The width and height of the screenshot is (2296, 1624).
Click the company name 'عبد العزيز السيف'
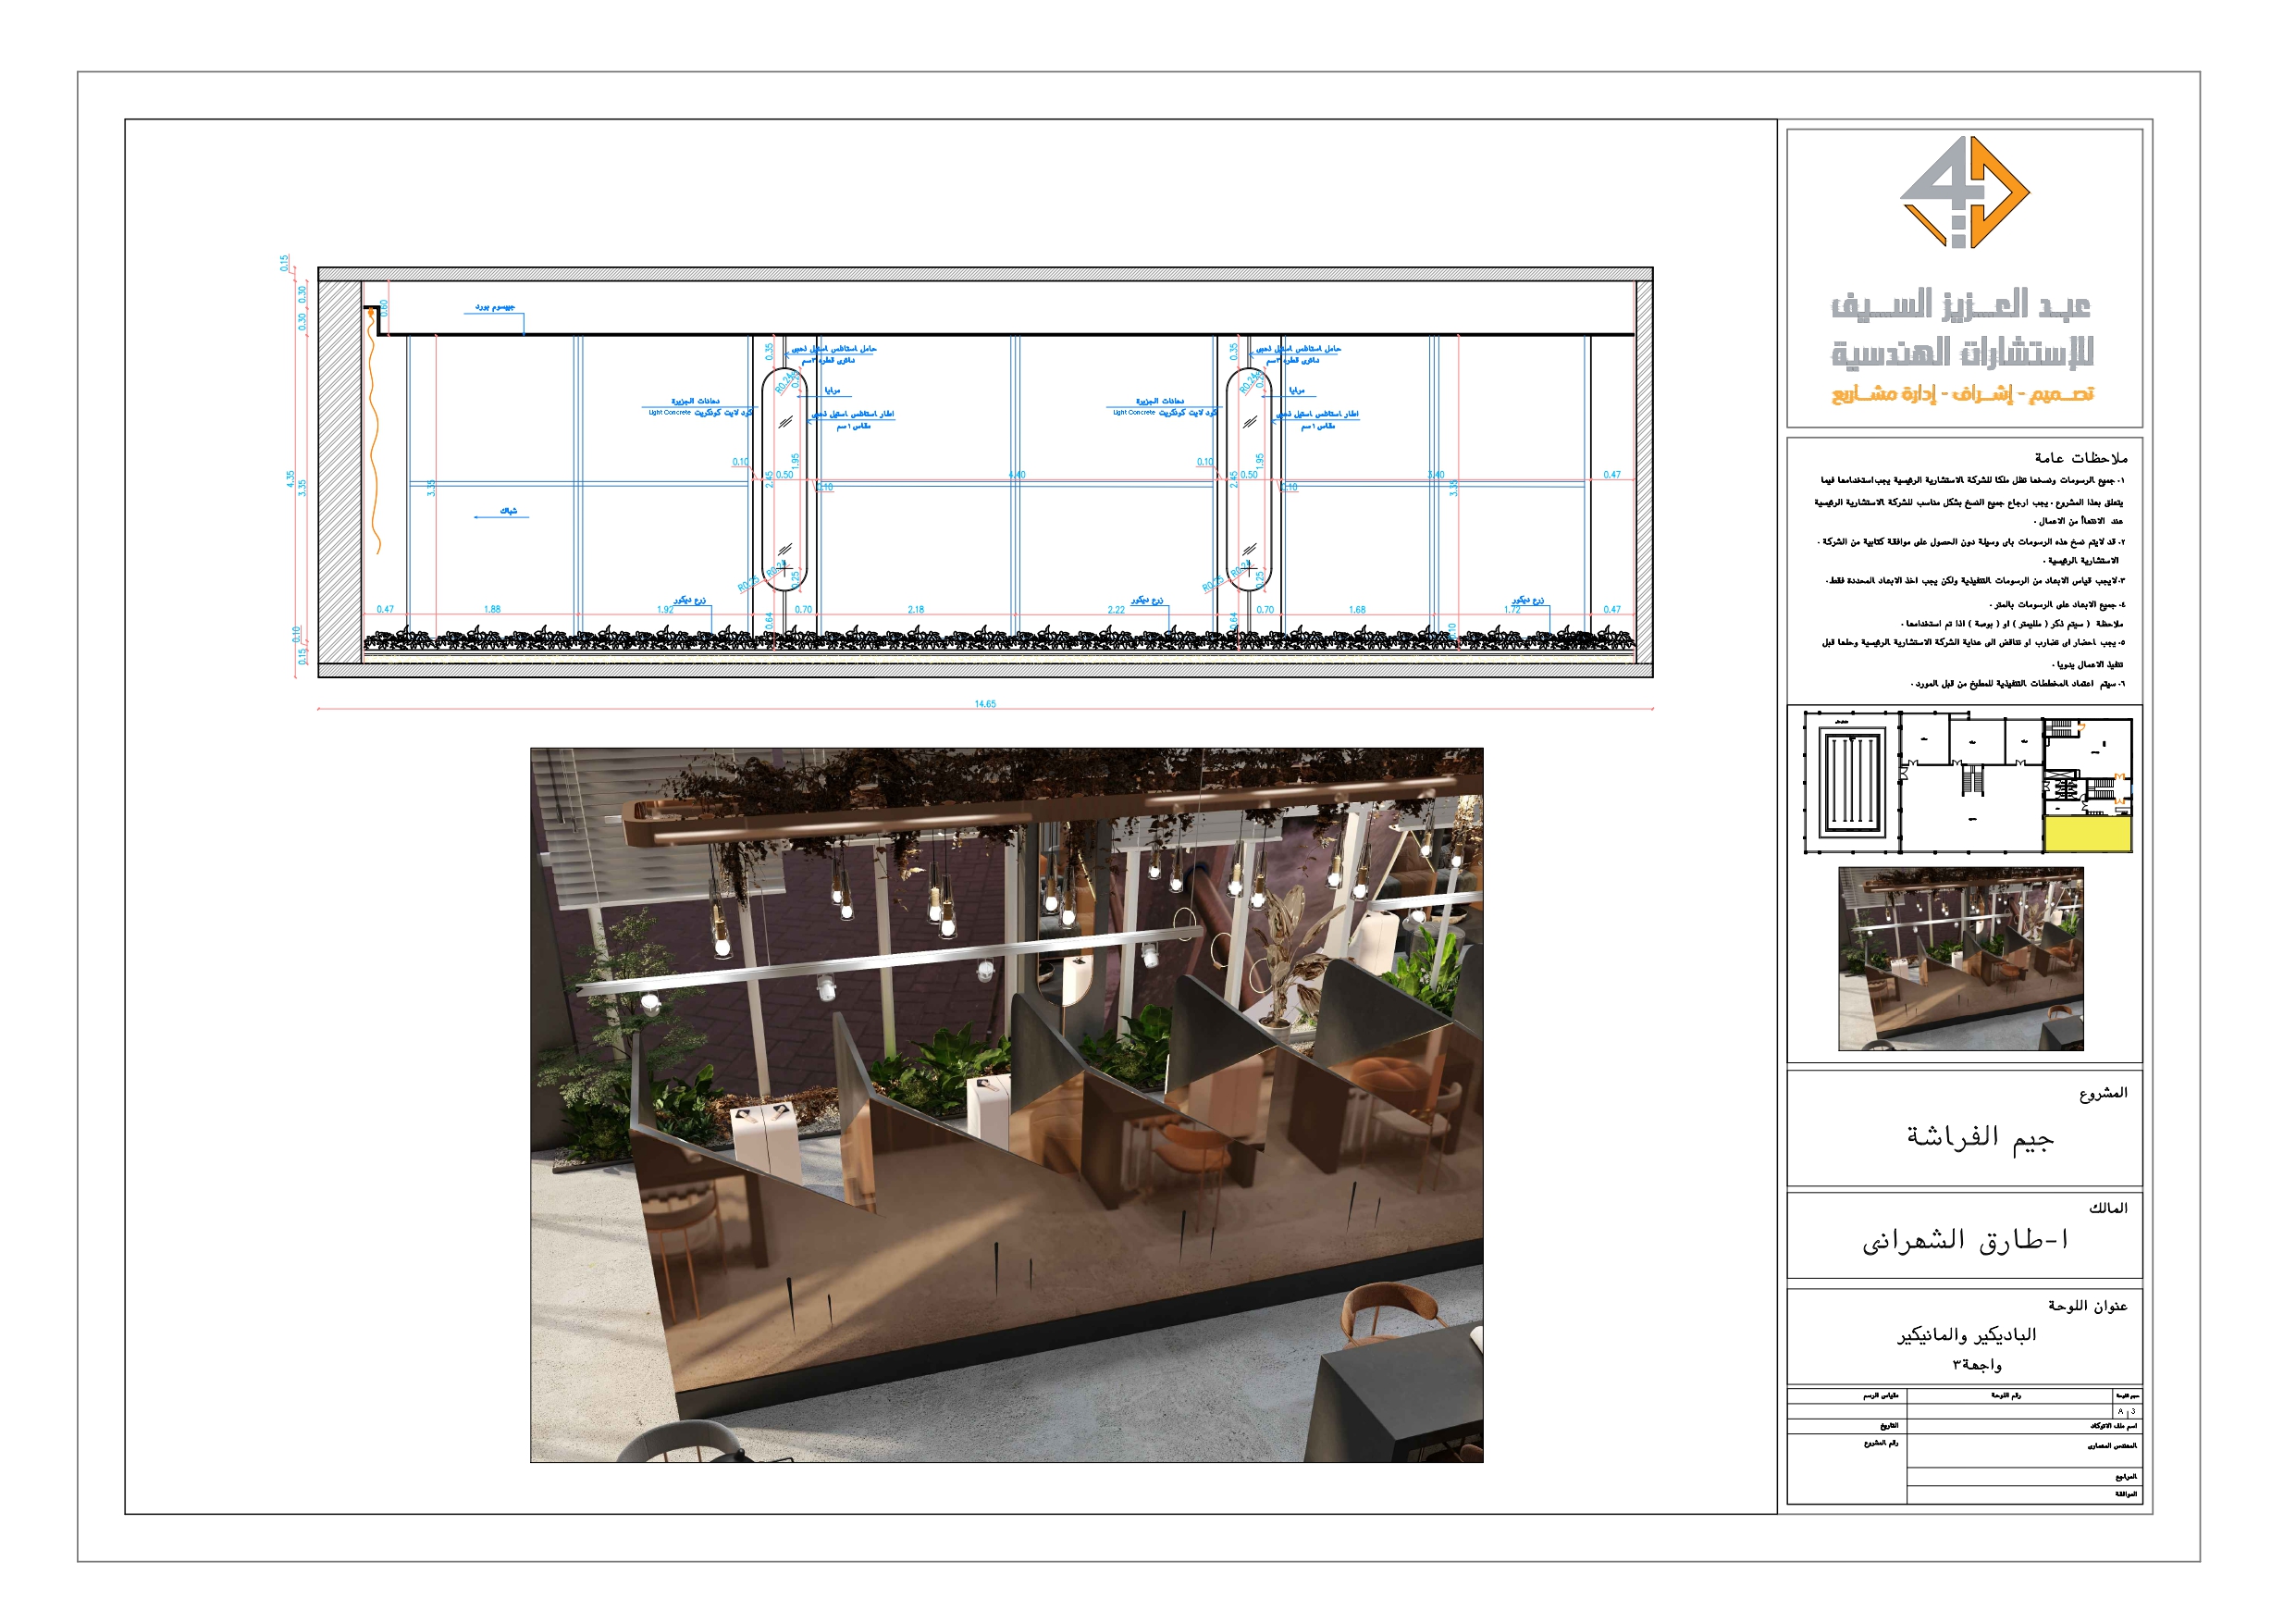tap(1960, 305)
